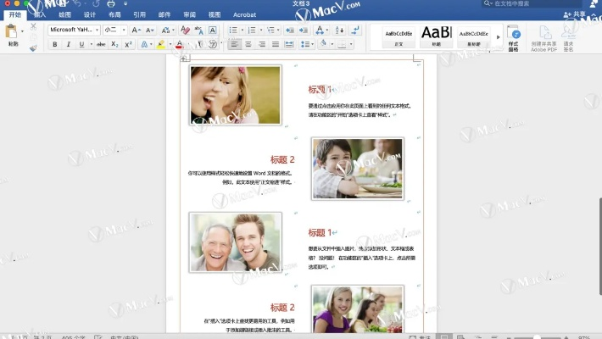Click the Format Painter brush icon
This screenshot has height=339, width=602.
tap(33, 48)
